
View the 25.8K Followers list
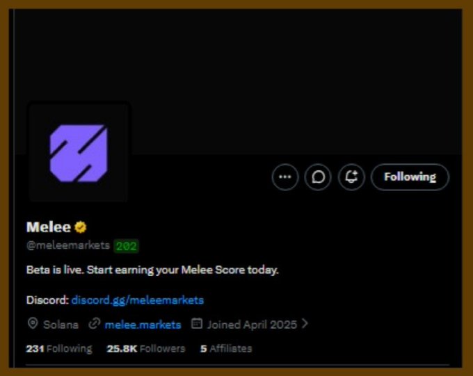pos(145,349)
